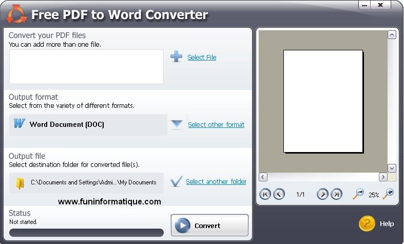Open help via the yellow question icon
This screenshot has height=244, width=404.
(367, 223)
